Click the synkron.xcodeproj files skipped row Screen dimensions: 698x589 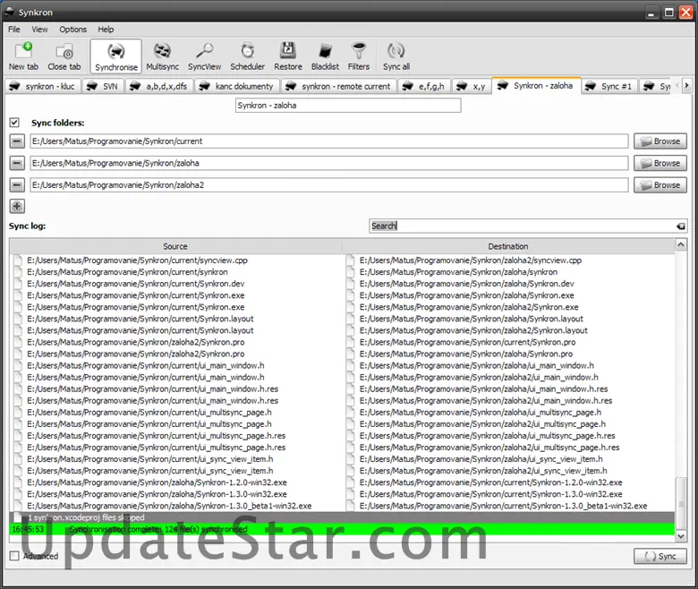(342, 517)
